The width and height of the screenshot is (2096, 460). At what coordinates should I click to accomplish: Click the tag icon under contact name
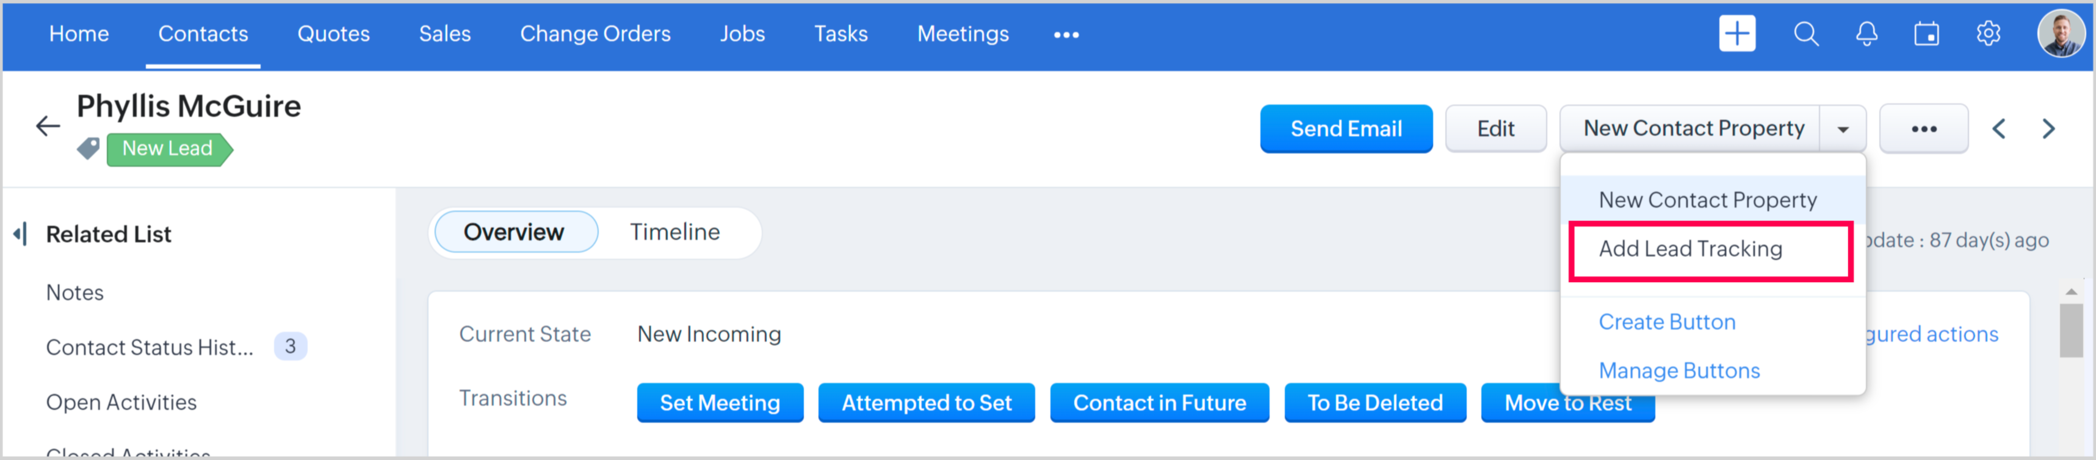click(88, 149)
